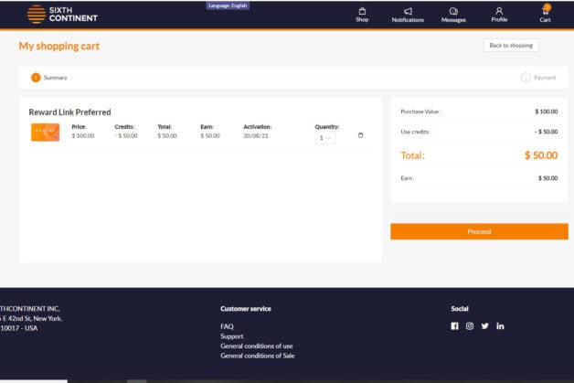Click the Price value $ 100.00
This screenshot has height=383, width=574.
coord(83,136)
